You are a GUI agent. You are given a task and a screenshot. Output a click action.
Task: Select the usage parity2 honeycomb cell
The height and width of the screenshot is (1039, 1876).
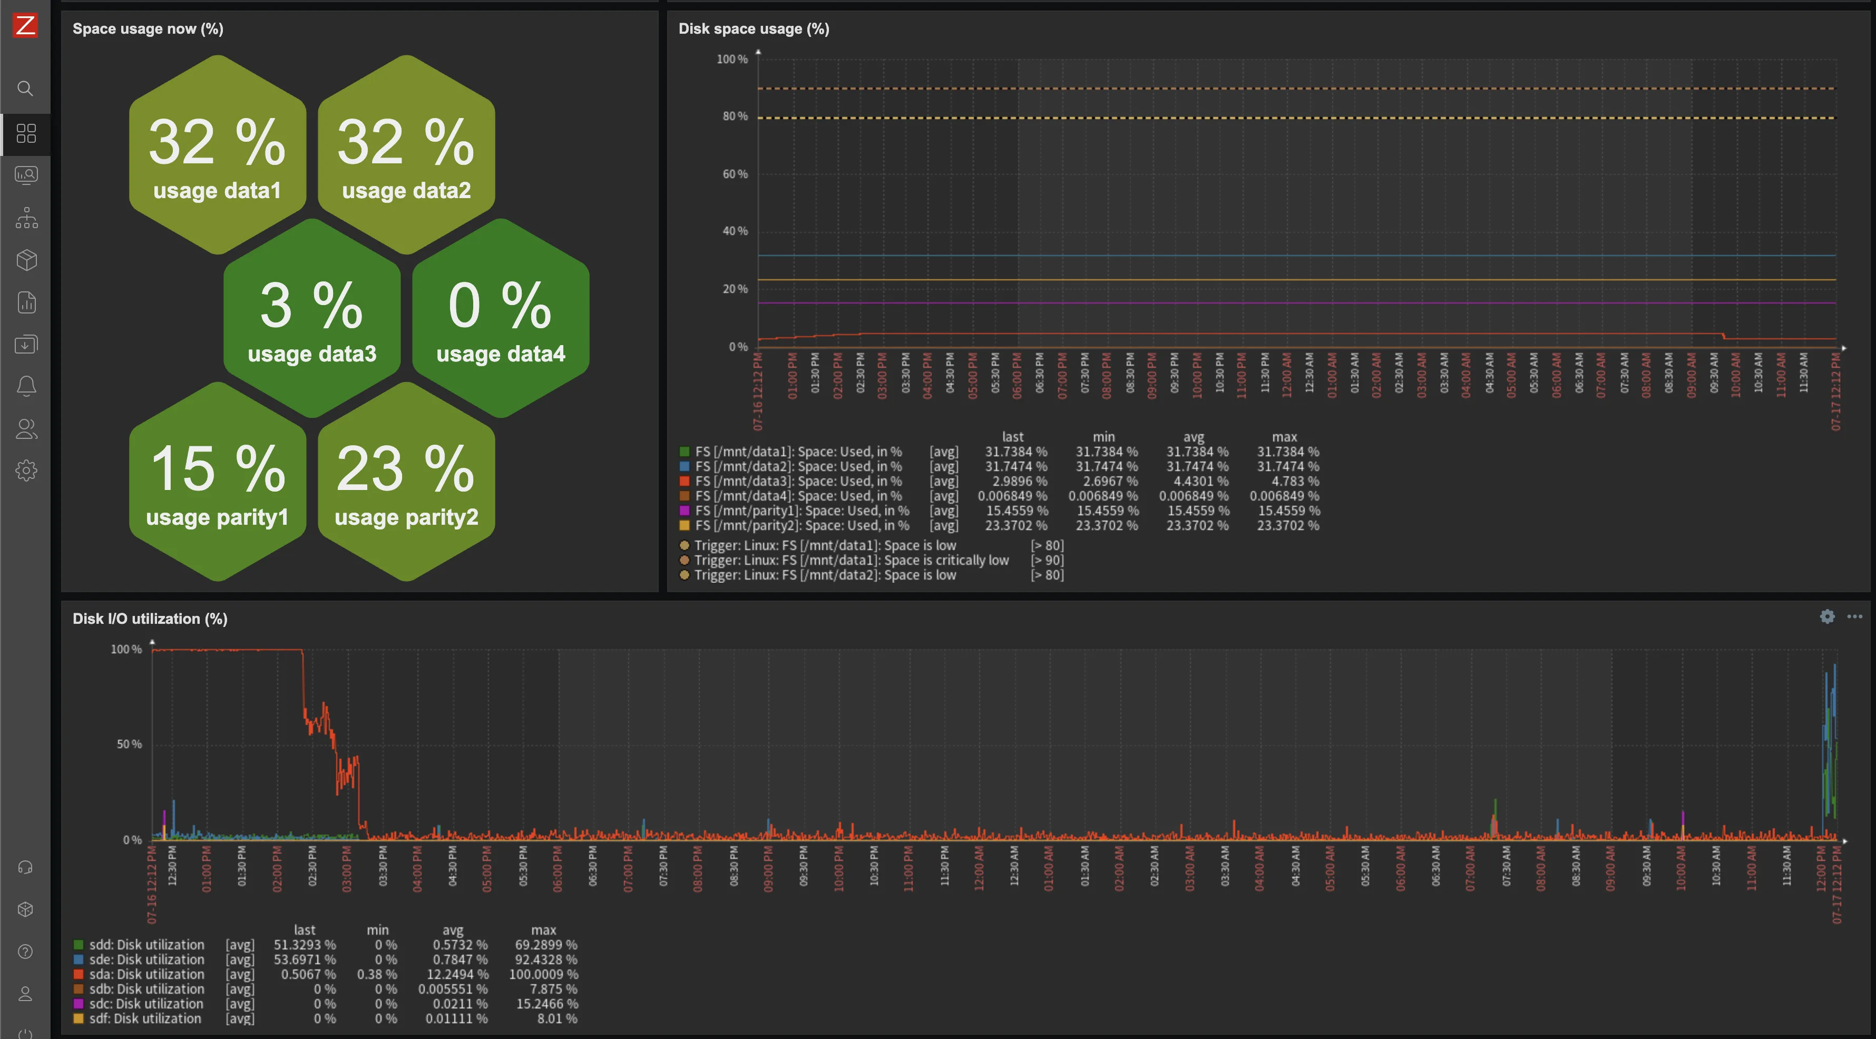click(406, 482)
